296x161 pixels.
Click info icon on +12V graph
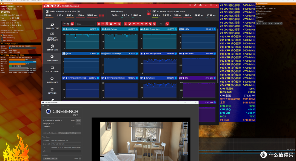(x=214, y=29)
